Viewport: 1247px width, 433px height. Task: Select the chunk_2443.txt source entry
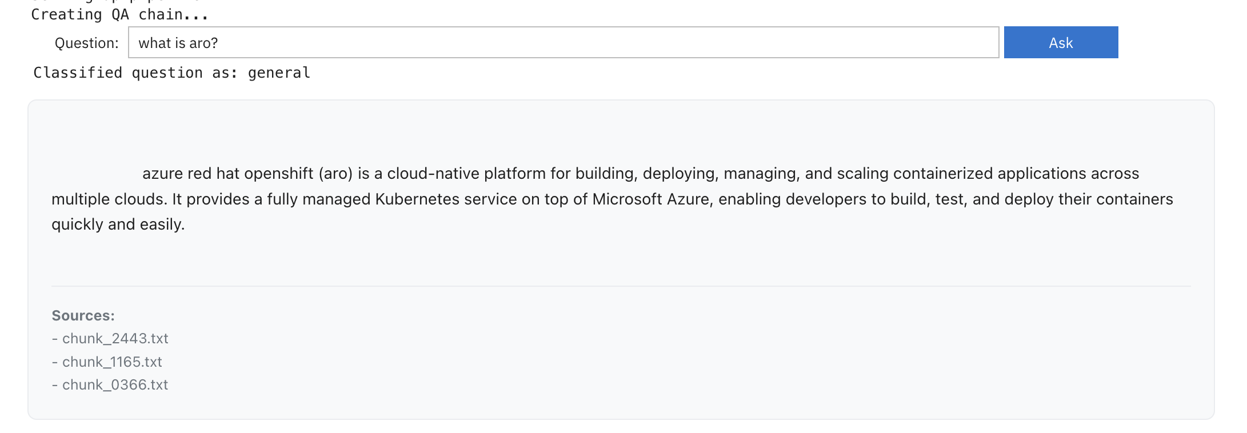click(x=115, y=338)
